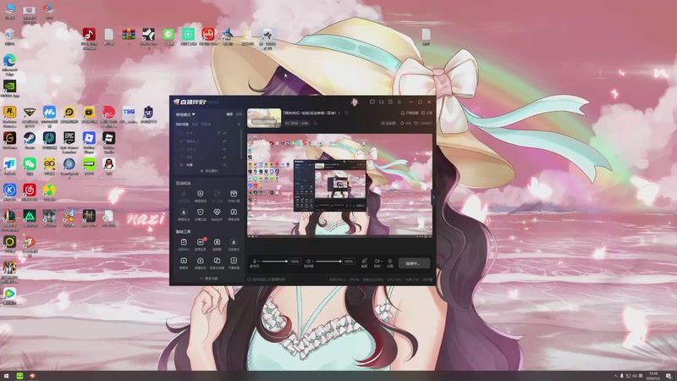Select the 全屏 source row
The width and height of the screenshot is (677, 381).
207,164
